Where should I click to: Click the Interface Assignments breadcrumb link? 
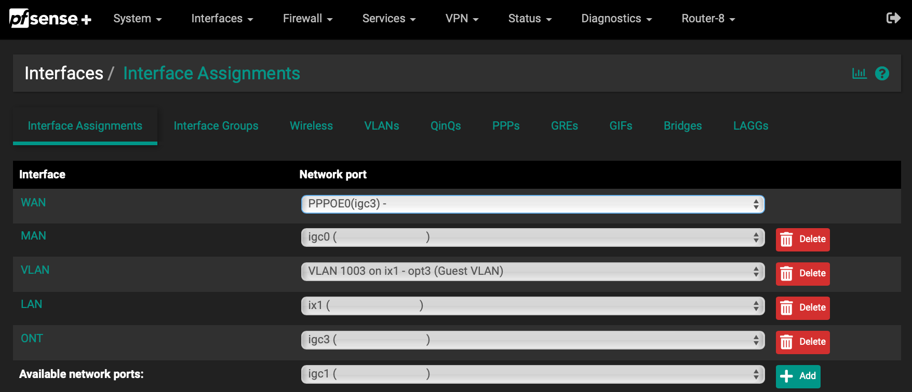coord(211,74)
